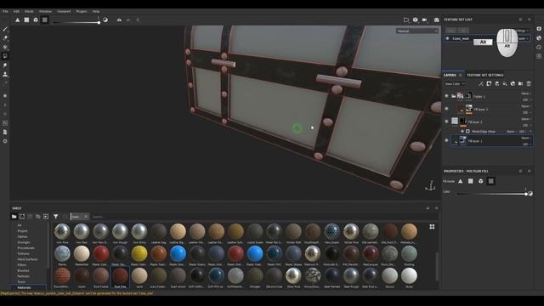This screenshot has width=544, height=306.
Task: Choose UV chunk fill mode in top toolbar
Action: [45, 20]
